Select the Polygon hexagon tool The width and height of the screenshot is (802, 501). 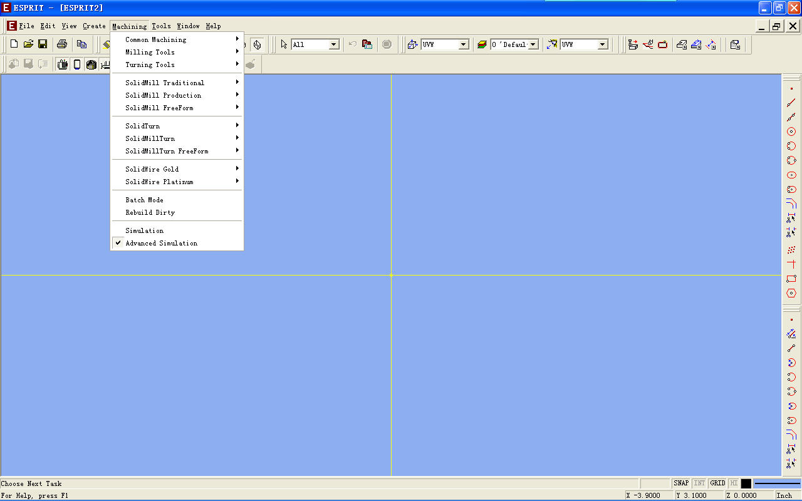coord(791,293)
